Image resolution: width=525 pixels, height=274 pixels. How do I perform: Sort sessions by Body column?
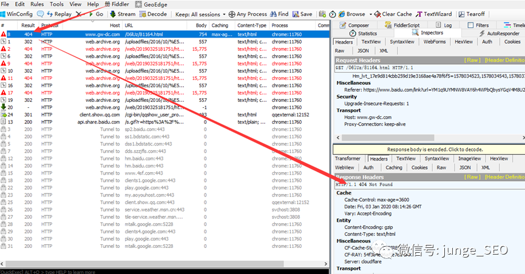tap(201, 25)
